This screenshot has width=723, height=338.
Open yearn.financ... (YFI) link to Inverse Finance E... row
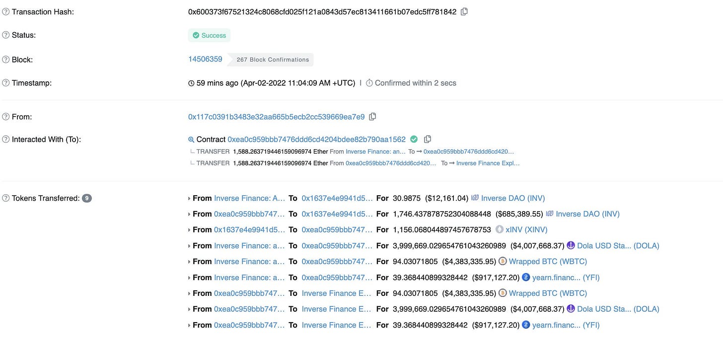[566, 325]
